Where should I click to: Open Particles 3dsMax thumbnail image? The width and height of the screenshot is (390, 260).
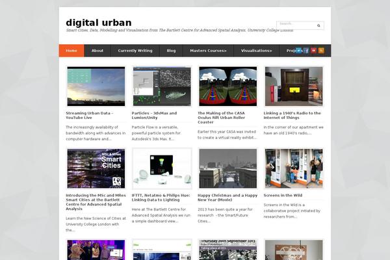tap(162, 86)
